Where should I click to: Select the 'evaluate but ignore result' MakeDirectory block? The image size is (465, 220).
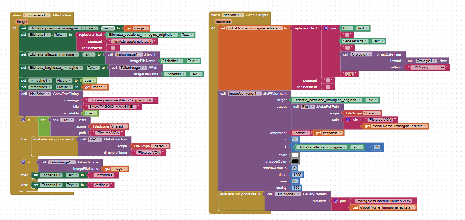point(54,139)
